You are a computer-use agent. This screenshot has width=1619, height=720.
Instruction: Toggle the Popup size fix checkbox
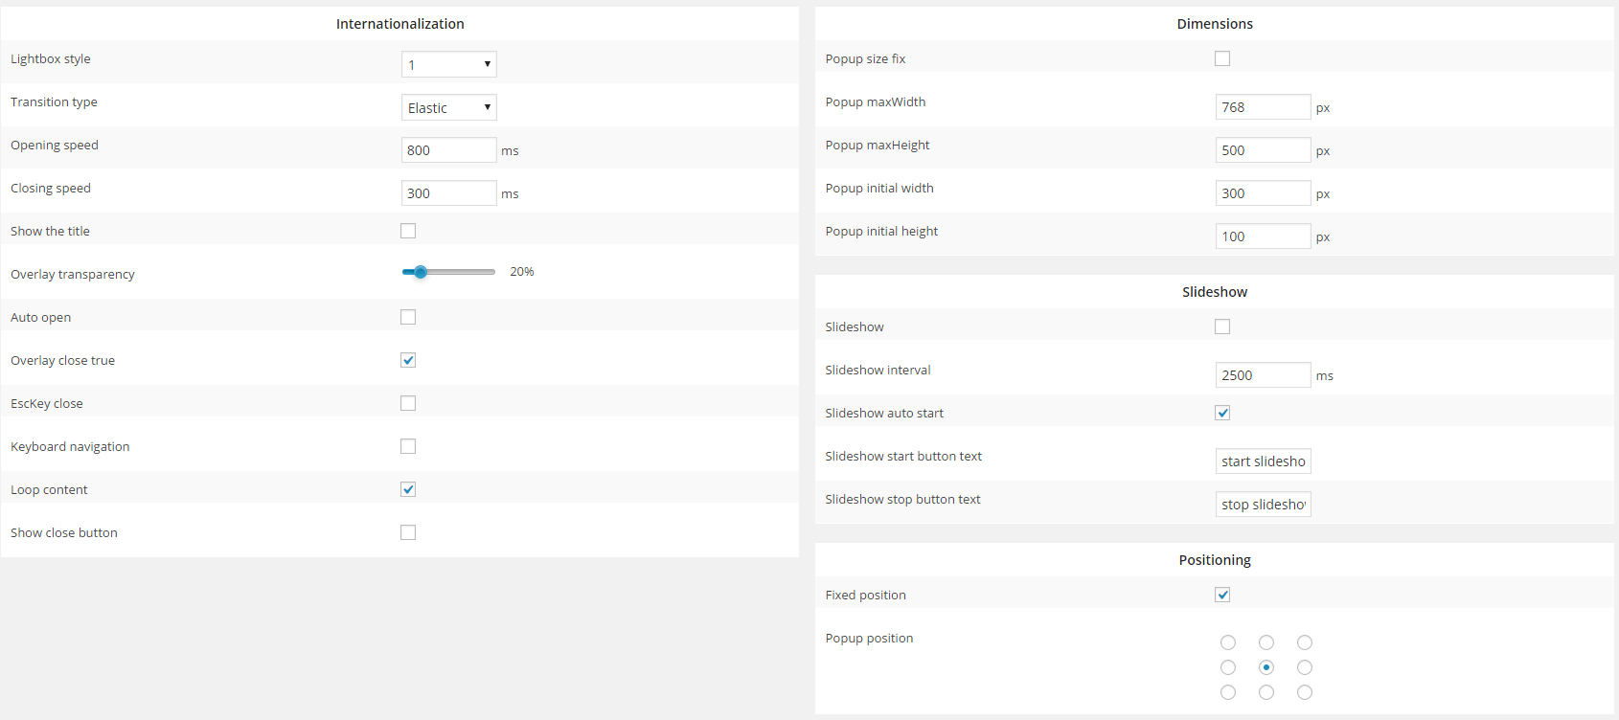click(1222, 58)
